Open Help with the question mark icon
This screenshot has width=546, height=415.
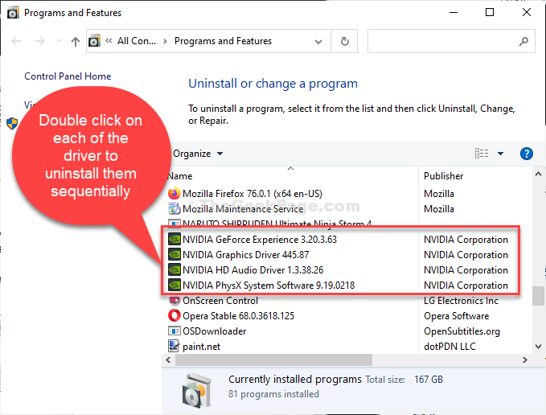526,154
